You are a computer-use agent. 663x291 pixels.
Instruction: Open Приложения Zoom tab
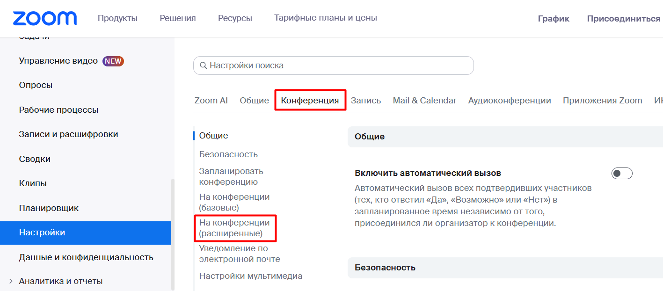[603, 101]
